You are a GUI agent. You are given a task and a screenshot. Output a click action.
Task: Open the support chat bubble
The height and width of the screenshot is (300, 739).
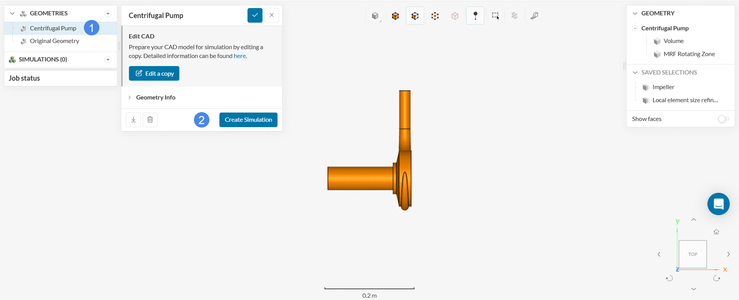click(x=718, y=204)
